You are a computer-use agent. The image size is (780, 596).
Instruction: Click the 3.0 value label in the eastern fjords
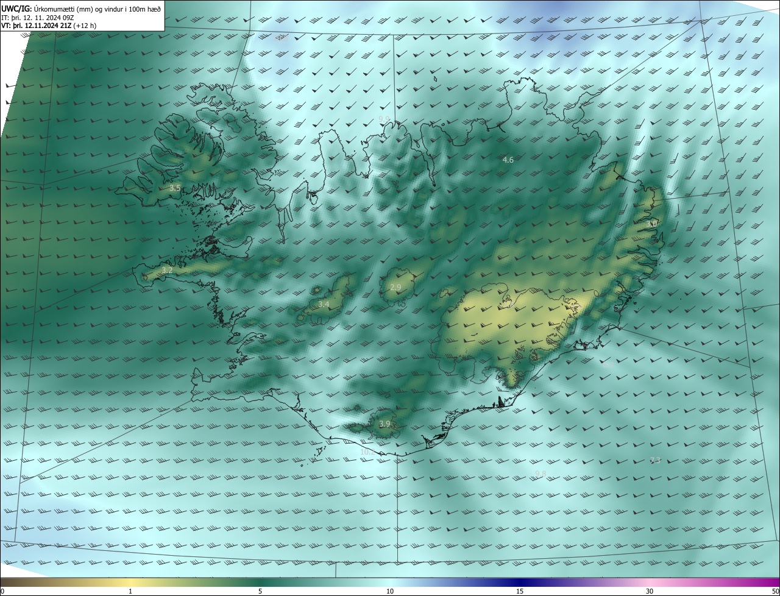[651, 224]
